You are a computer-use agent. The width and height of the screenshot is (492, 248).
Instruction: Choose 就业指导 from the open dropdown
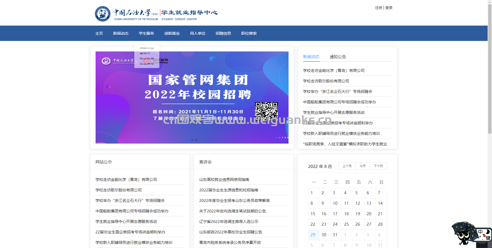click(147, 64)
